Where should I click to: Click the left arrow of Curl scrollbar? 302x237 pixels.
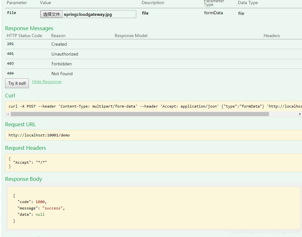tap(8, 114)
